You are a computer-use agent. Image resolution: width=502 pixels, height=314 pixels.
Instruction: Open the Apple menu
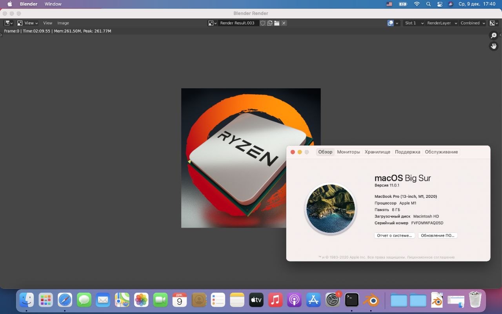pyautogui.click(x=10, y=4)
